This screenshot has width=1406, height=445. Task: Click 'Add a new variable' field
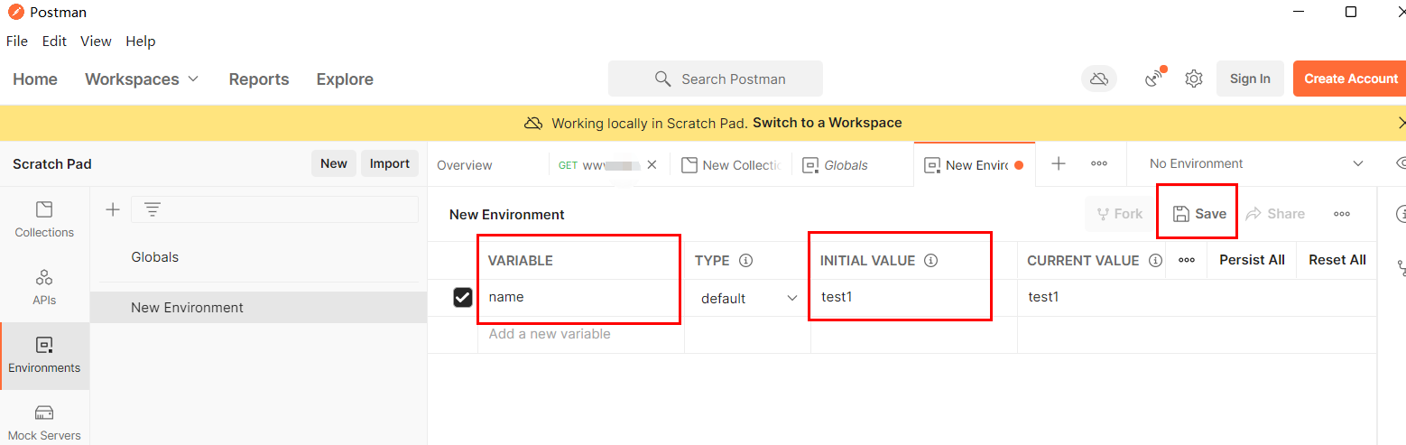point(580,334)
